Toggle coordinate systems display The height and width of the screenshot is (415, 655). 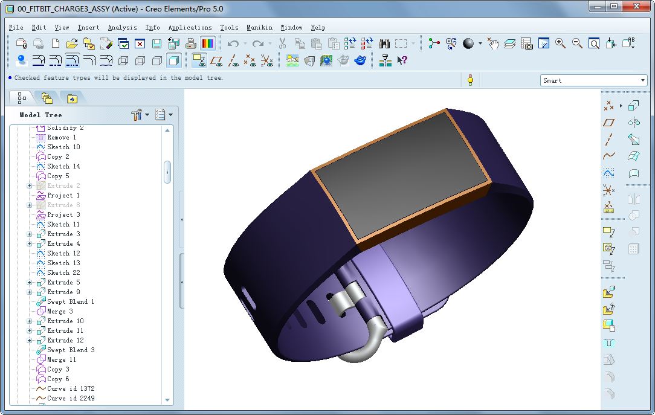(266, 60)
